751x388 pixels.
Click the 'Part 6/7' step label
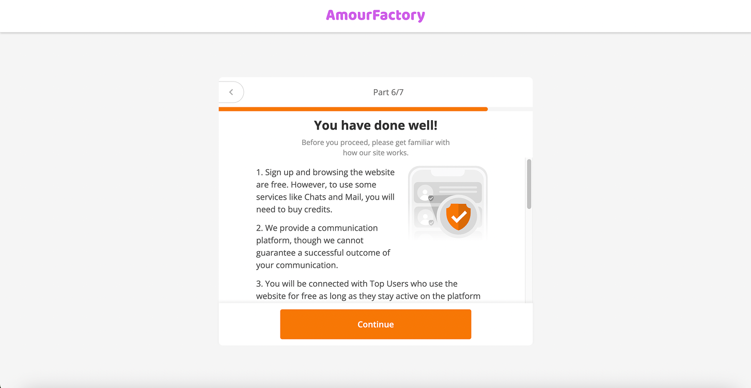(388, 92)
